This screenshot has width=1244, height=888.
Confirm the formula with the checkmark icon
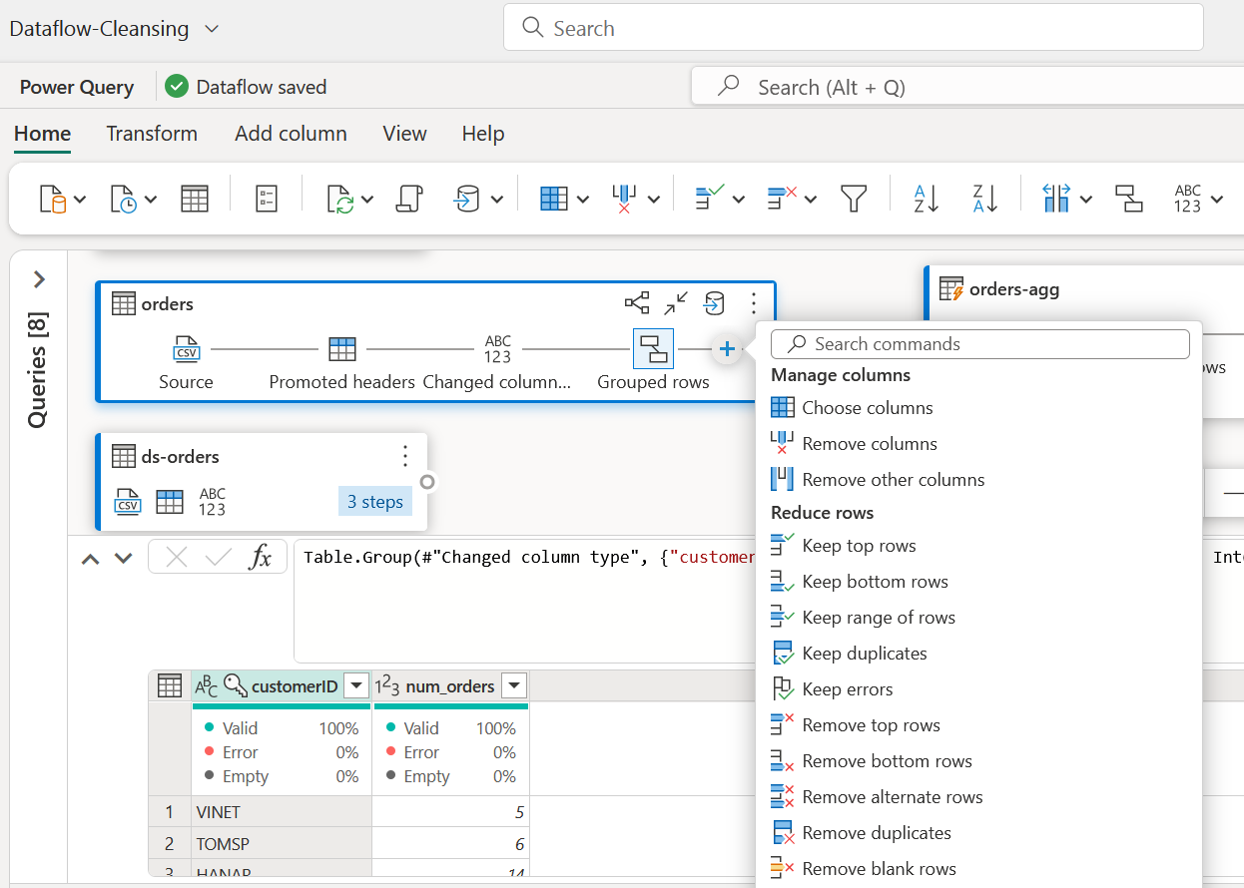pyautogui.click(x=219, y=558)
